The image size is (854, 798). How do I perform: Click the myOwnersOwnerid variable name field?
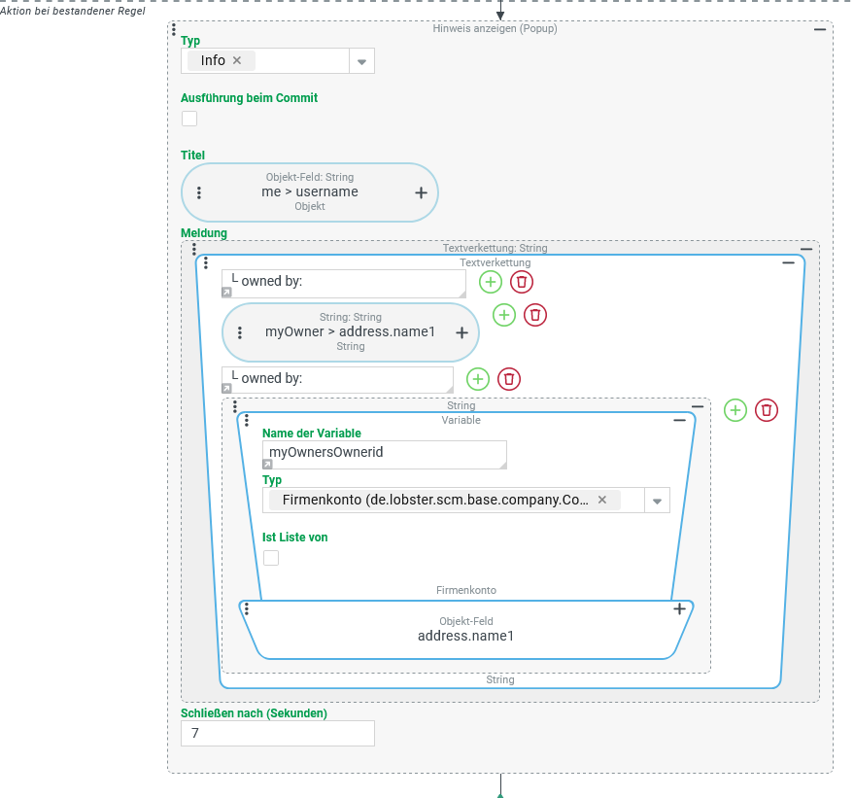coord(384,453)
